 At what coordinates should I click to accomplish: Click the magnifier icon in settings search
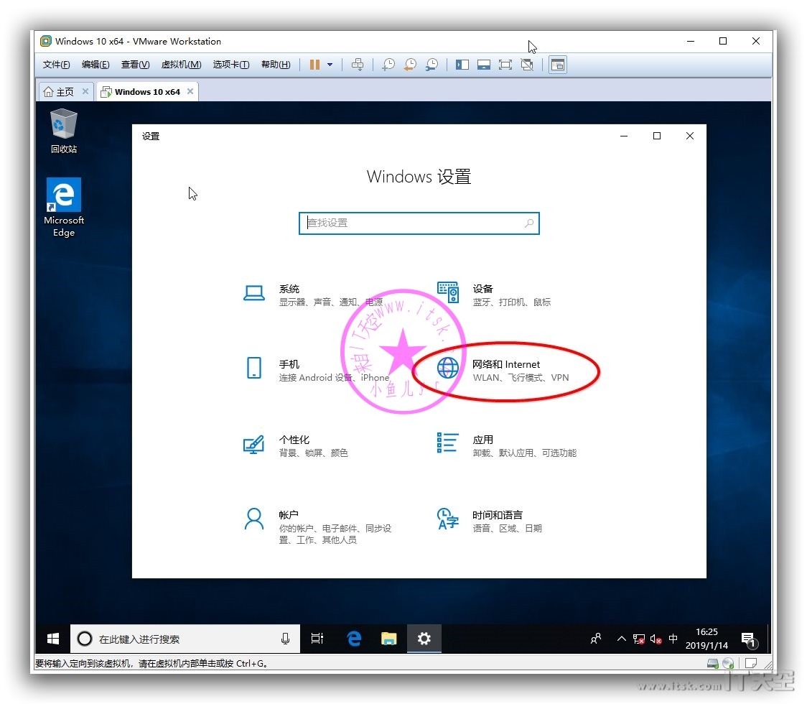pos(528,223)
